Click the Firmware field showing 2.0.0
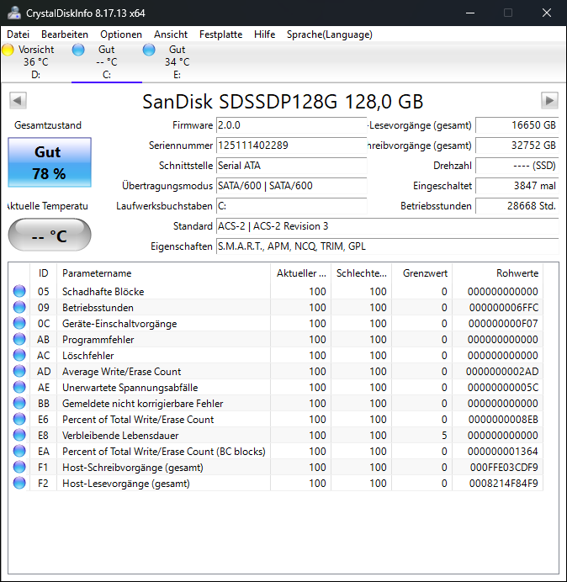Image resolution: width=567 pixels, height=582 pixels. pyautogui.click(x=291, y=125)
